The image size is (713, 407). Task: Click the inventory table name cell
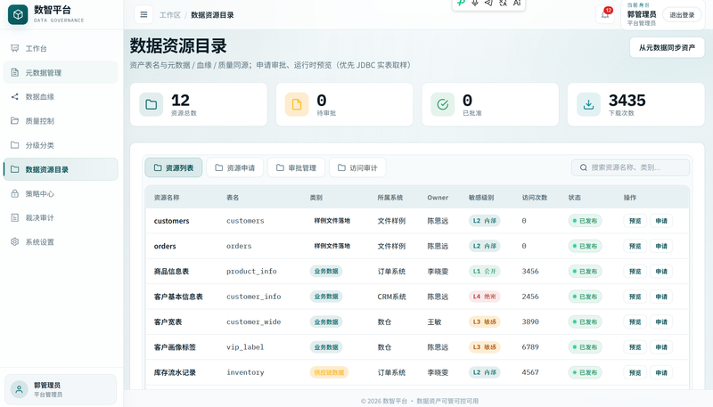point(245,372)
